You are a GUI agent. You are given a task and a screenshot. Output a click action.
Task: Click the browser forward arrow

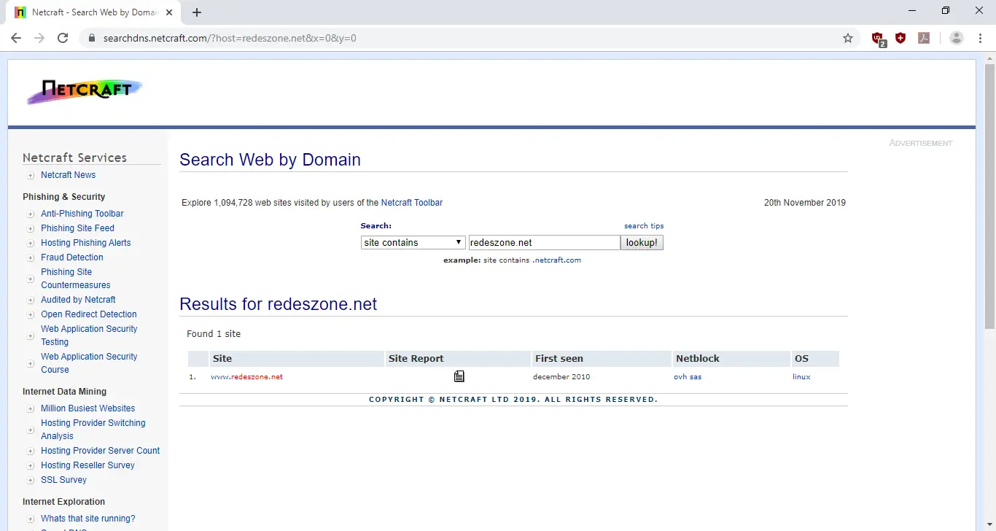pos(39,38)
